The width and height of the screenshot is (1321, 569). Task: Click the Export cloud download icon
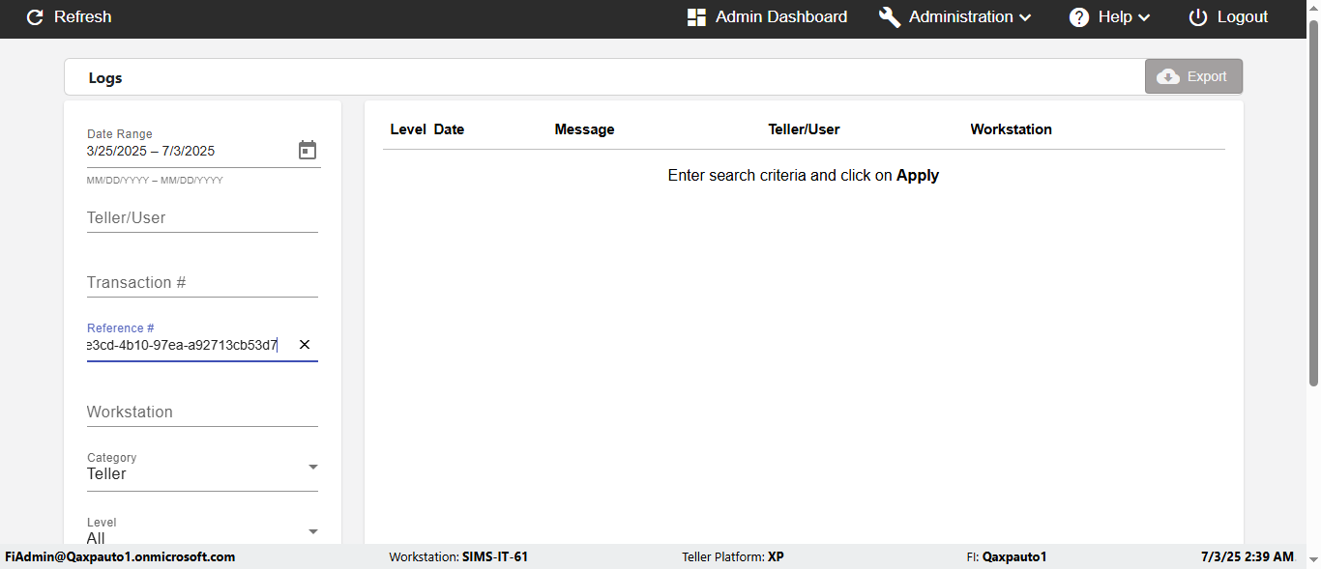tap(1168, 76)
